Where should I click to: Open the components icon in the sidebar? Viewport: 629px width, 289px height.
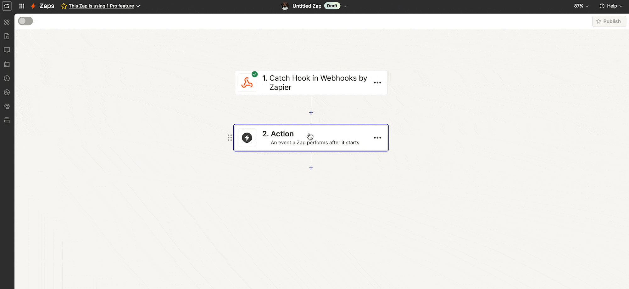tap(7, 22)
